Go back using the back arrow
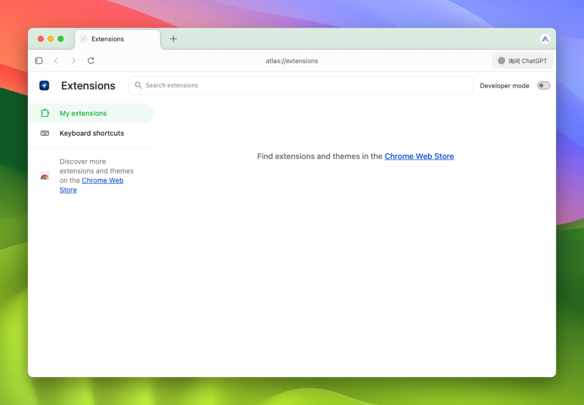584x405 pixels. (56, 61)
